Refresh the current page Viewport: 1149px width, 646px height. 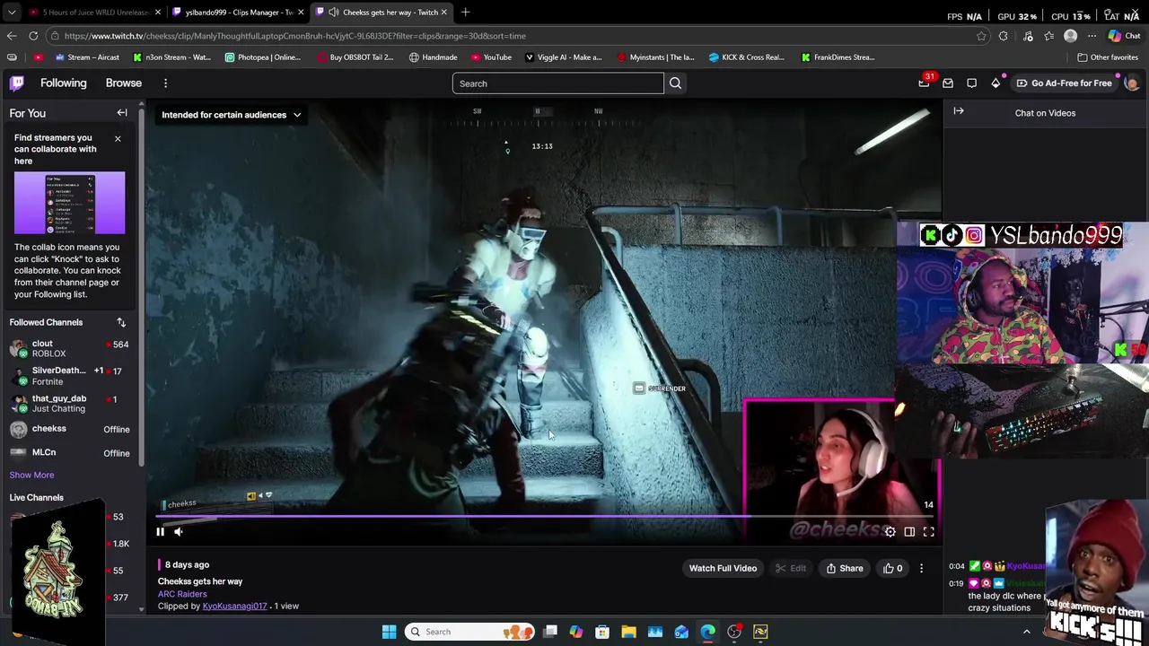(x=33, y=36)
